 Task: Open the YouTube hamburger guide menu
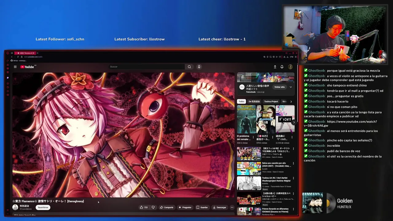point(15,67)
